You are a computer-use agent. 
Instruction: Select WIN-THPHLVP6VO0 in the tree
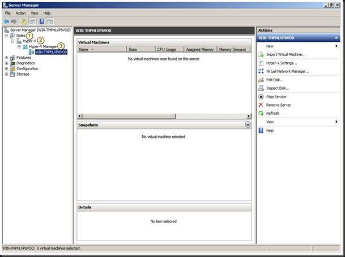pyautogui.click(x=51, y=52)
